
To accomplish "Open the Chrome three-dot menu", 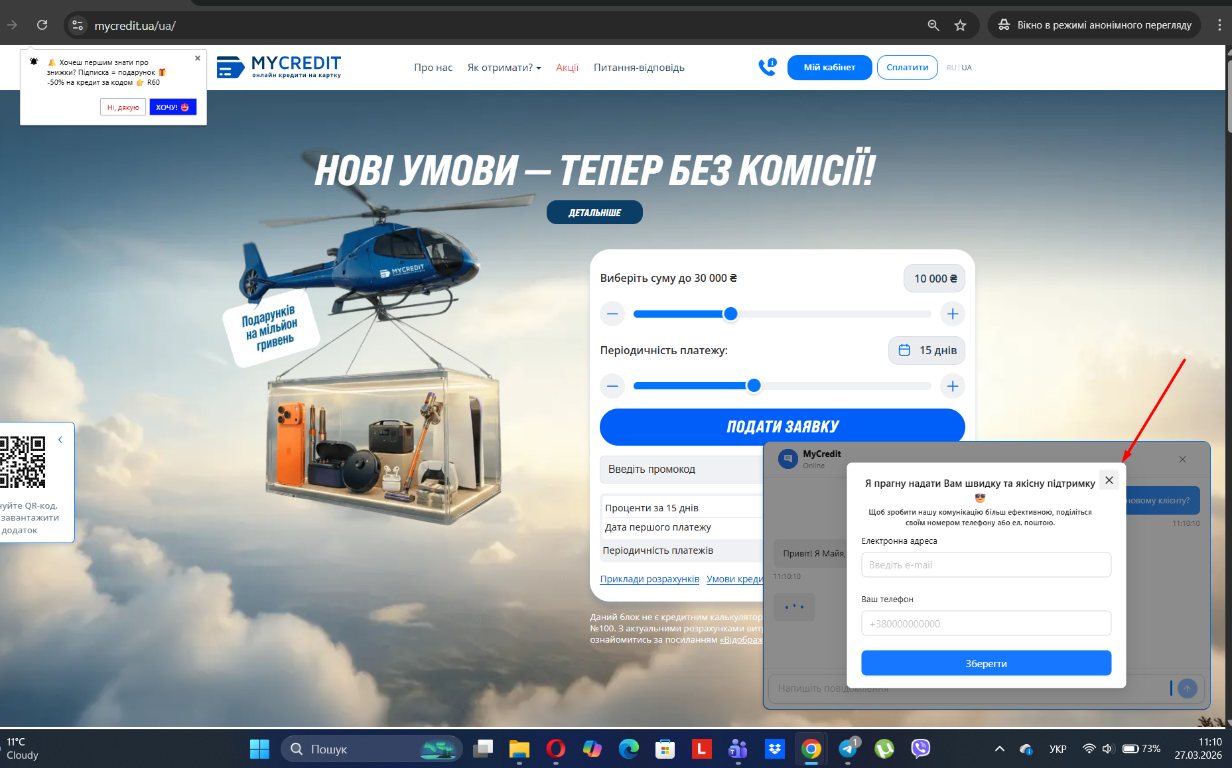I will click(1219, 25).
